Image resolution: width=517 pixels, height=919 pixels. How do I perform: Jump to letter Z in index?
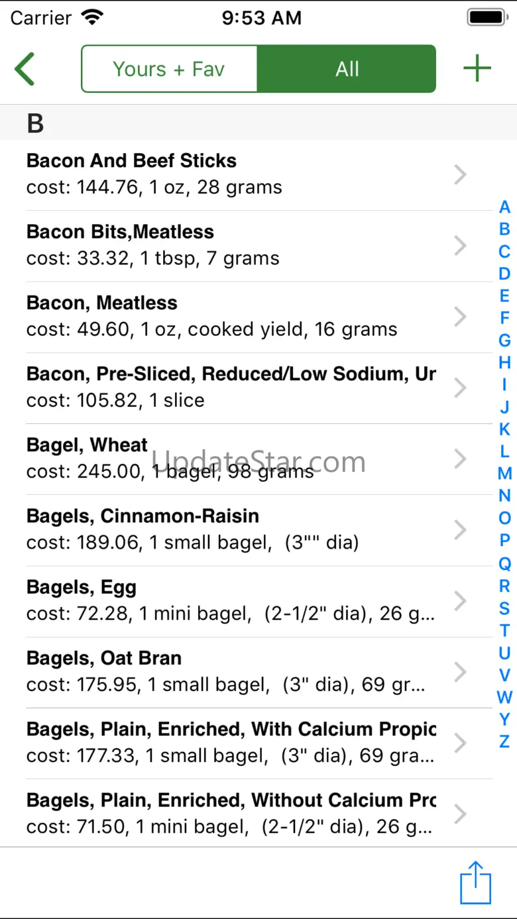[x=504, y=741]
